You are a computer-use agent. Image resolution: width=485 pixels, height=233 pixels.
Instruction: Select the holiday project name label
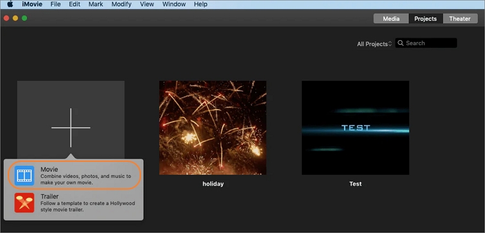tap(213, 184)
